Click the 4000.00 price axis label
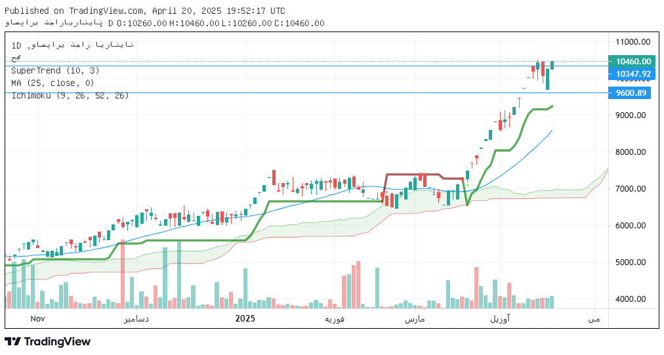This screenshot has height=355, width=664. point(631,299)
